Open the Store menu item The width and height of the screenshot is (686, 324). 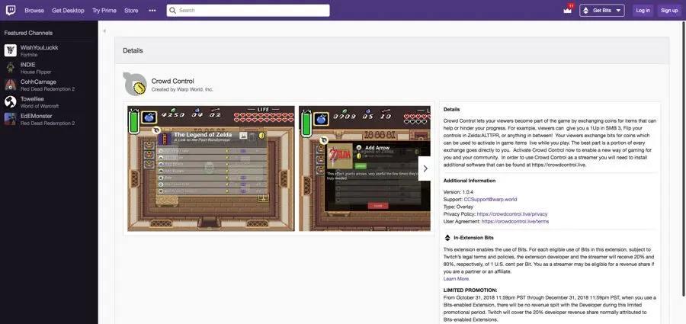131,11
